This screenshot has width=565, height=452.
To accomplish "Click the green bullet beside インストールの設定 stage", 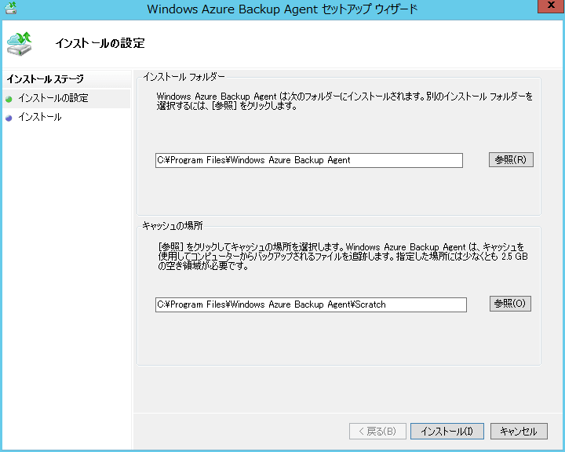I will pyautogui.click(x=9, y=99).
